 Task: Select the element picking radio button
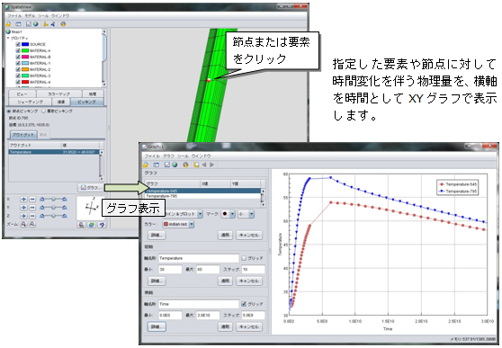pyautogui.click(x=43, y=112)
